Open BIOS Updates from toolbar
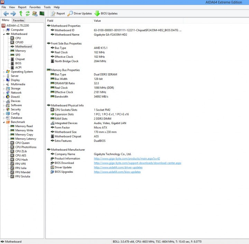 pos(106,13)
